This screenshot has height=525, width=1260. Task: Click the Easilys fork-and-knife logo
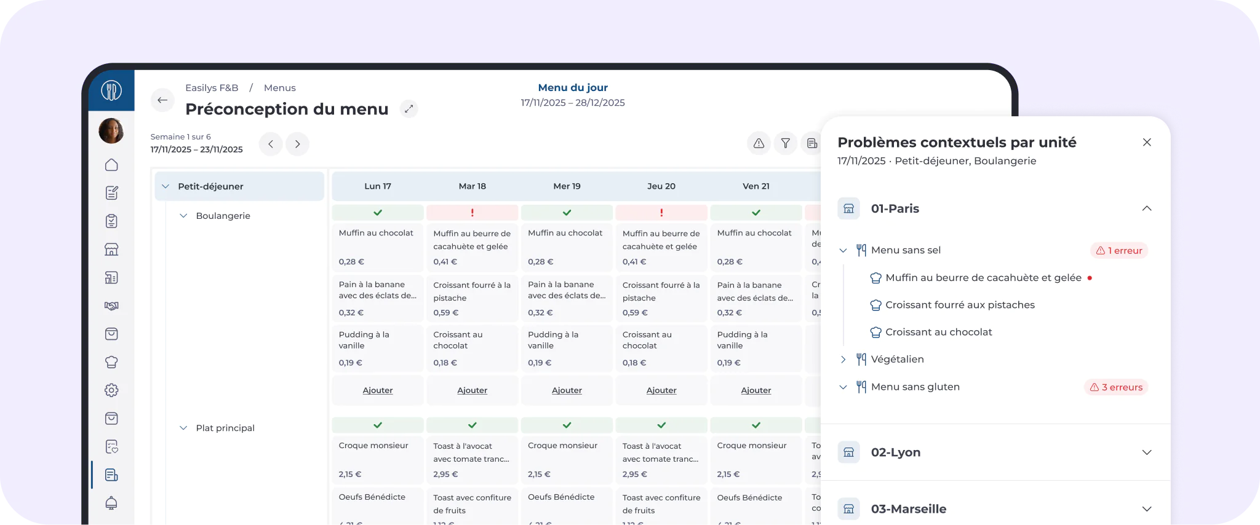111,91
